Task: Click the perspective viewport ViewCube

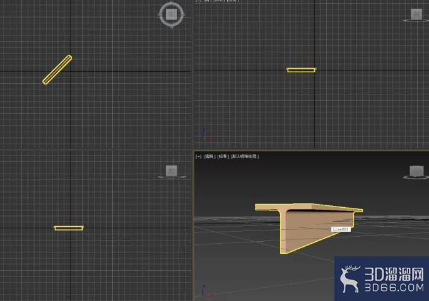Action: (416, 171)
